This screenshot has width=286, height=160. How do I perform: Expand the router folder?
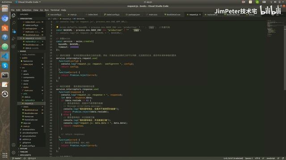[x=26, y=81]
